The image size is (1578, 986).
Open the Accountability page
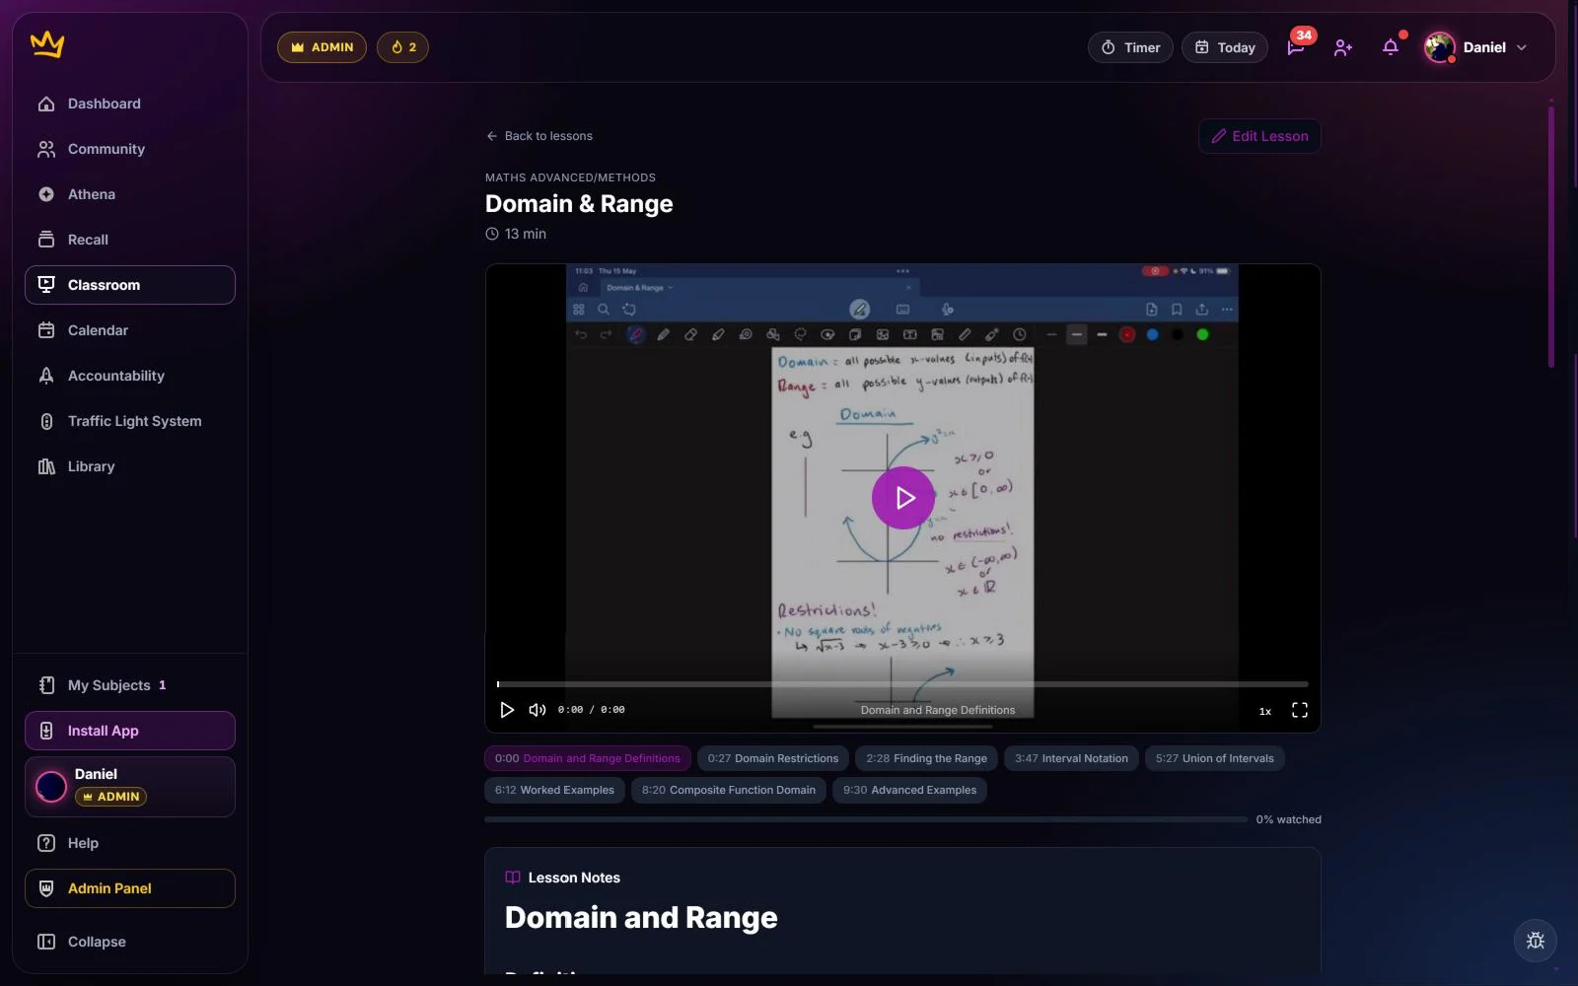pos(130,376)
